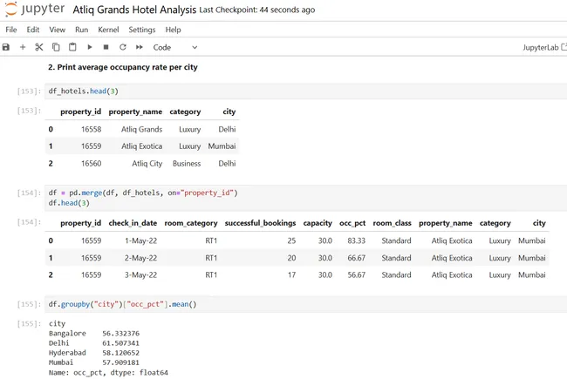Open the cell type dropdown showing Code
The height and width of the screenshot is (379, 567).
tap(175, 47)
